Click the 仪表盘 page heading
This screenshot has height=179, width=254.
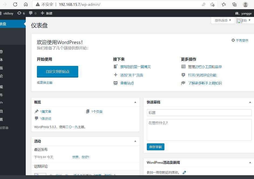pos(39,25)
